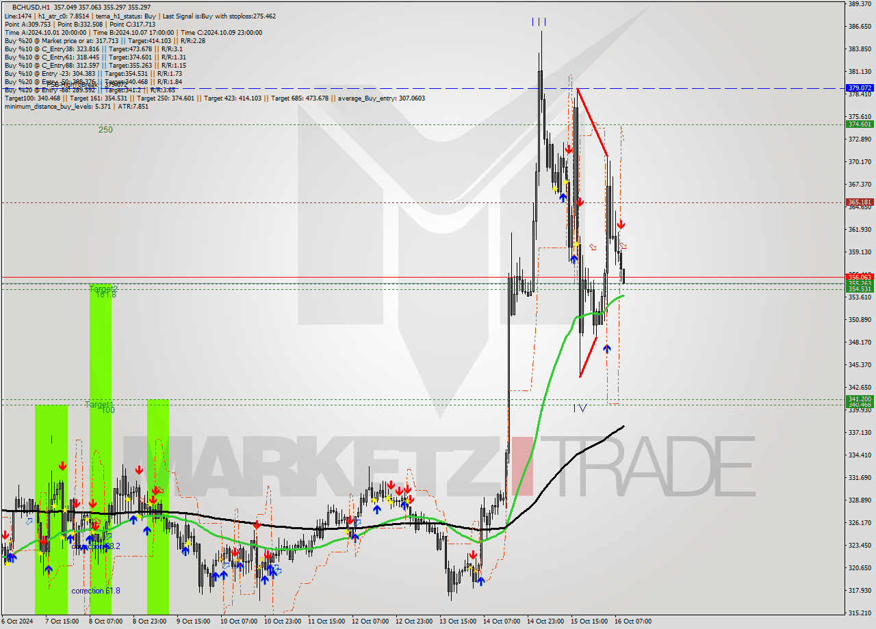
Task: Click the '10 Oct 23:00' time axis label
Action: [x=282, y=622]
